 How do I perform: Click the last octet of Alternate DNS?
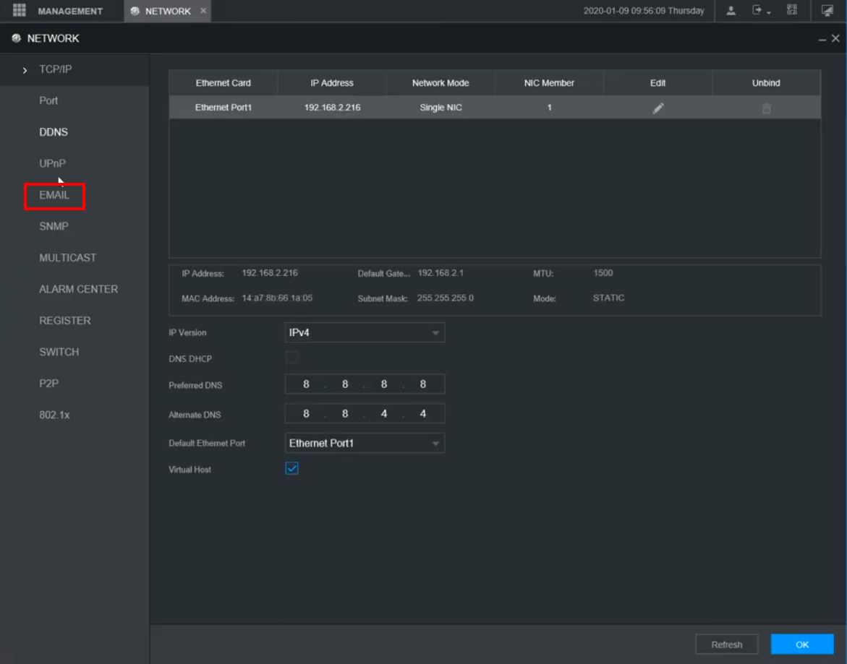click(423, 414)
